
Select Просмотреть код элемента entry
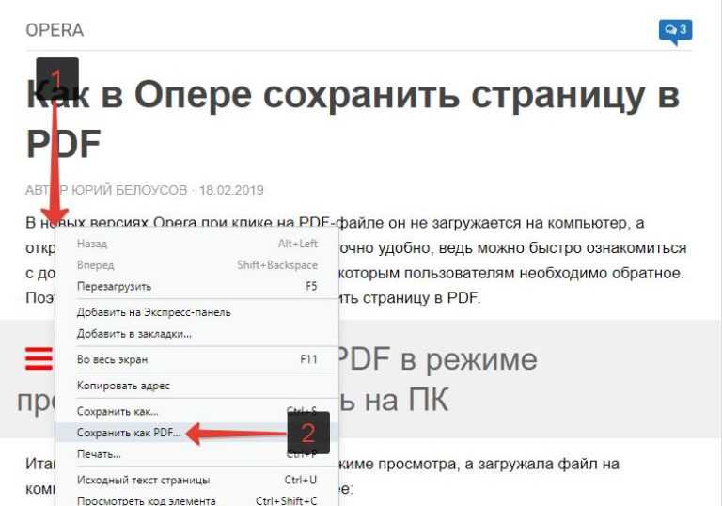(x=197, y=500)
